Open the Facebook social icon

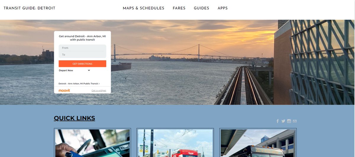pyautogui.click(x=277, y=121)
